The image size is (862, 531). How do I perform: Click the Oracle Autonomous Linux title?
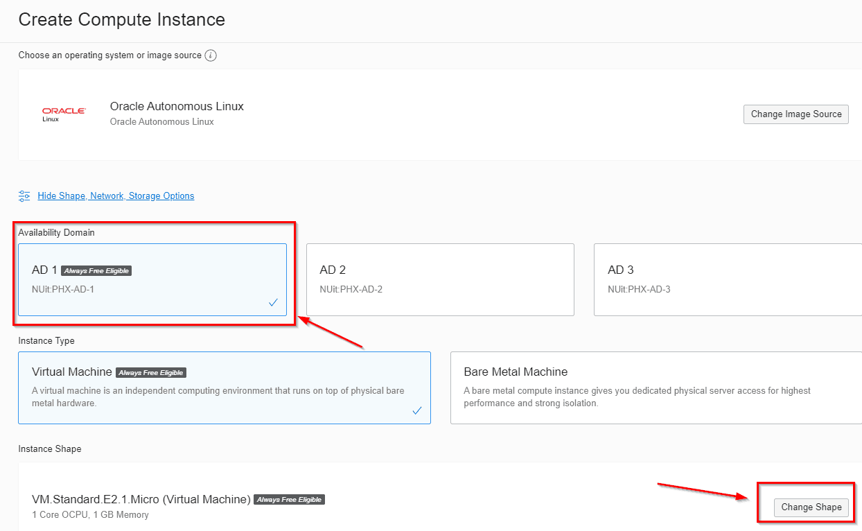pos(177,106)
